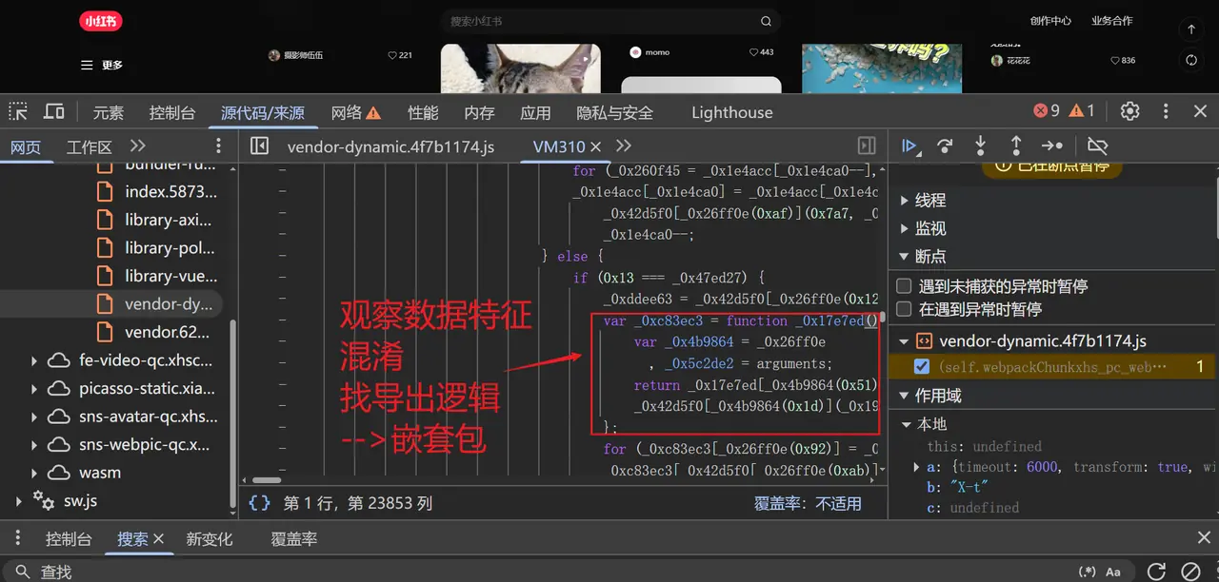Select the step over next function call icon
This screenshot has height=582, width=1219.
pos(945,145)
